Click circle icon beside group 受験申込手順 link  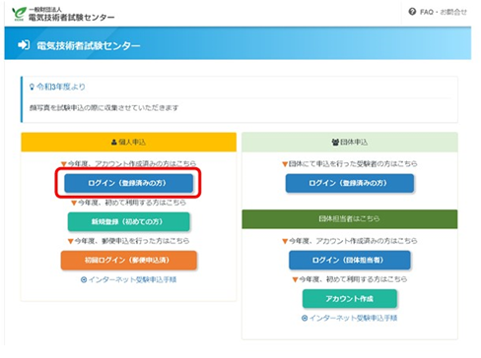point(305,319)
